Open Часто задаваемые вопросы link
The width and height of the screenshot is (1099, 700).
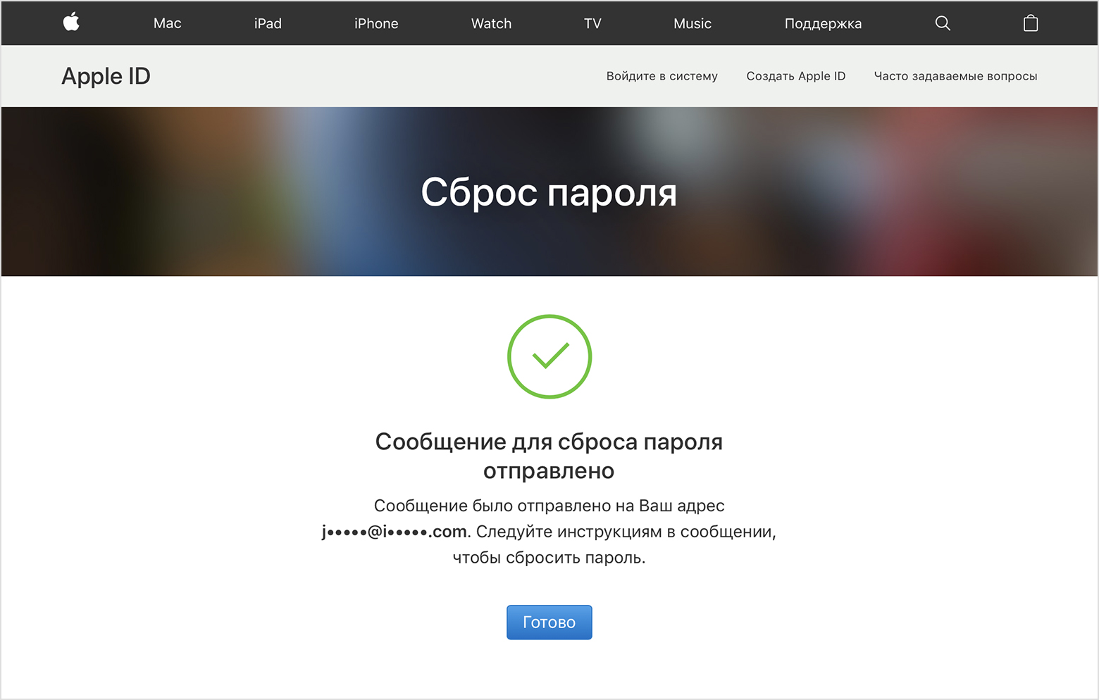955,76
